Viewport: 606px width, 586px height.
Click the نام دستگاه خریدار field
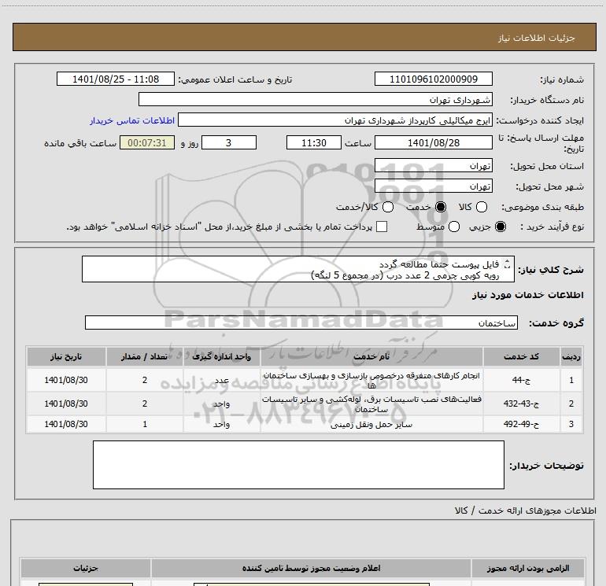coord(316,99)
